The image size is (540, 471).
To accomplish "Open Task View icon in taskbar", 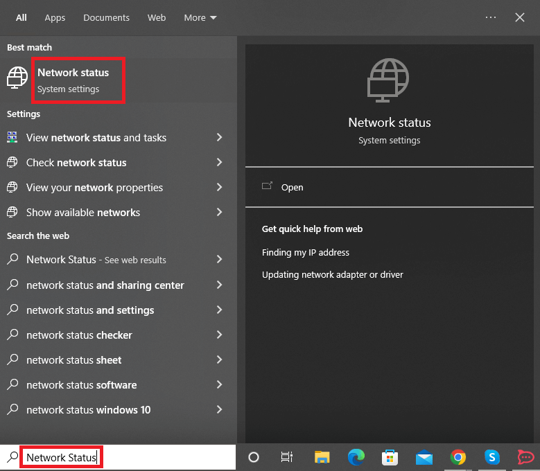I will pyautogui.click(x=286, y=457).
